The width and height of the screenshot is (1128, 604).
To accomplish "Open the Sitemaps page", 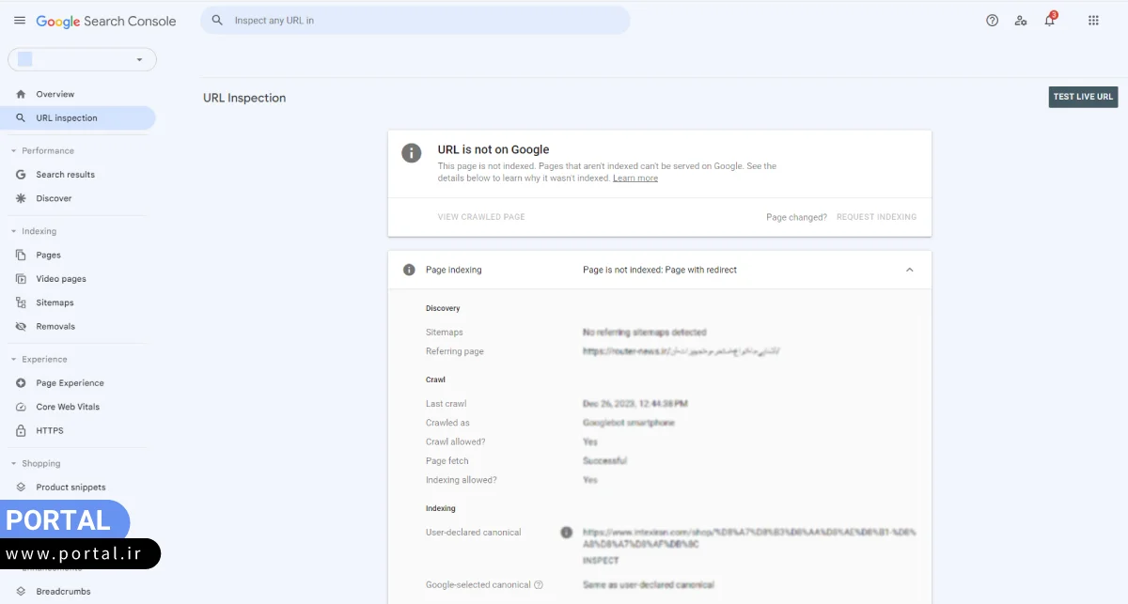I will [55, 302].
